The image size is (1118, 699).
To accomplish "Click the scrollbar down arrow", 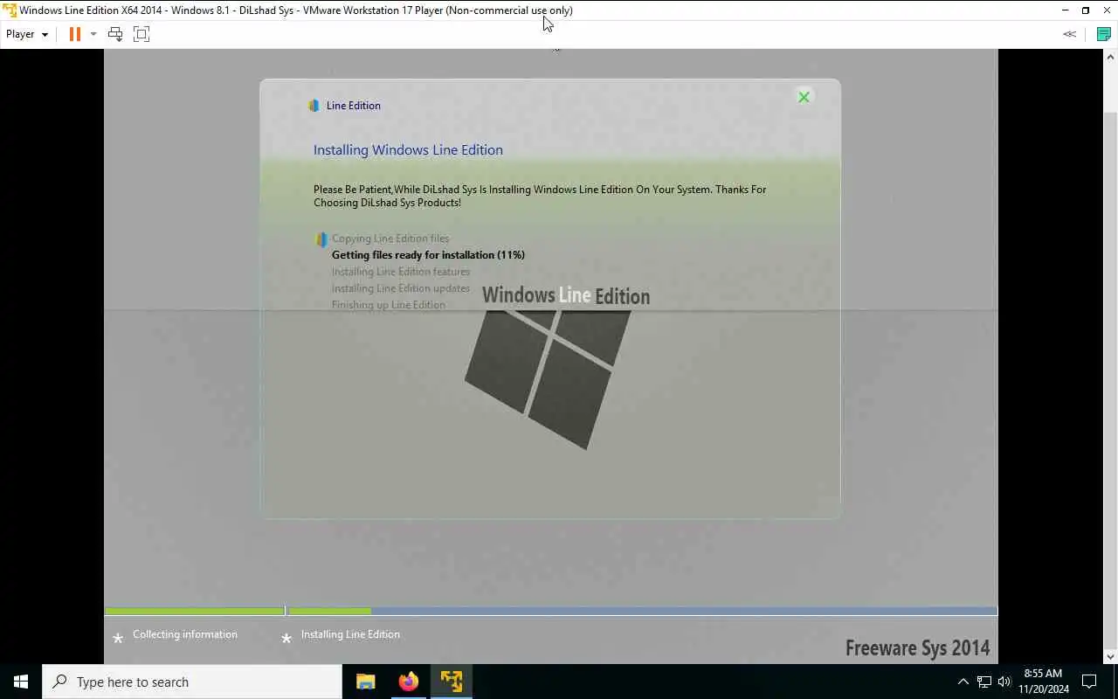I will [x=1111, y=657].
